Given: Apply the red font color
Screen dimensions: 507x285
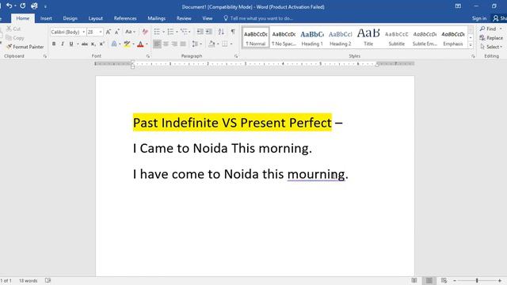Looking at the screenshot, I should coord(140,44).
